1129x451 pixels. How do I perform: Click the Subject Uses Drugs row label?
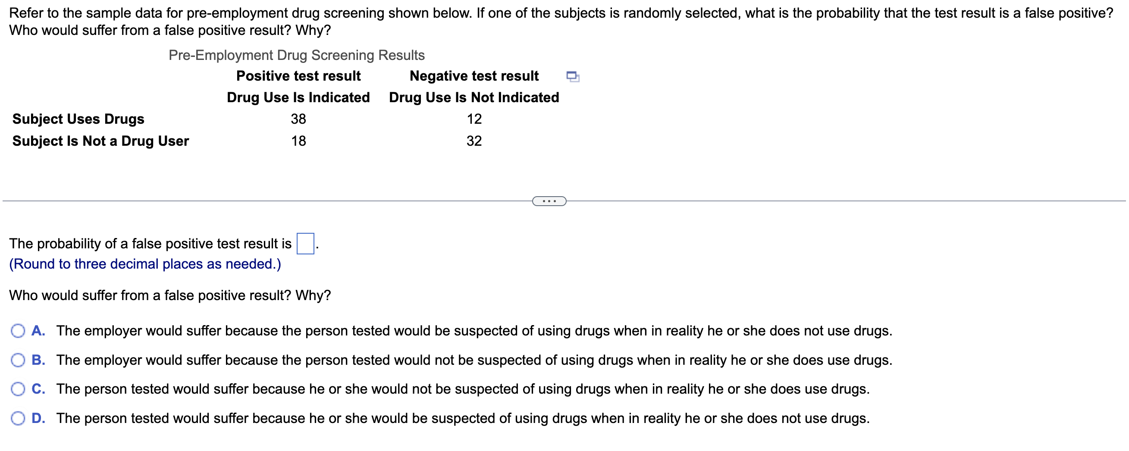tap(78, 118)
